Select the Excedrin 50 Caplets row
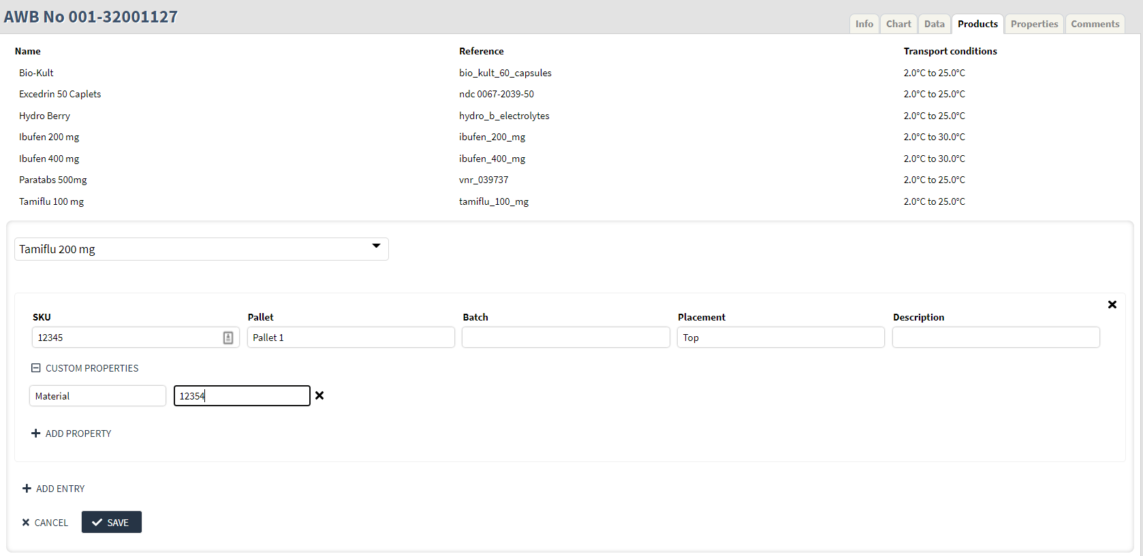This screenshot has width=1143, height=556. [x=60, y=94]
